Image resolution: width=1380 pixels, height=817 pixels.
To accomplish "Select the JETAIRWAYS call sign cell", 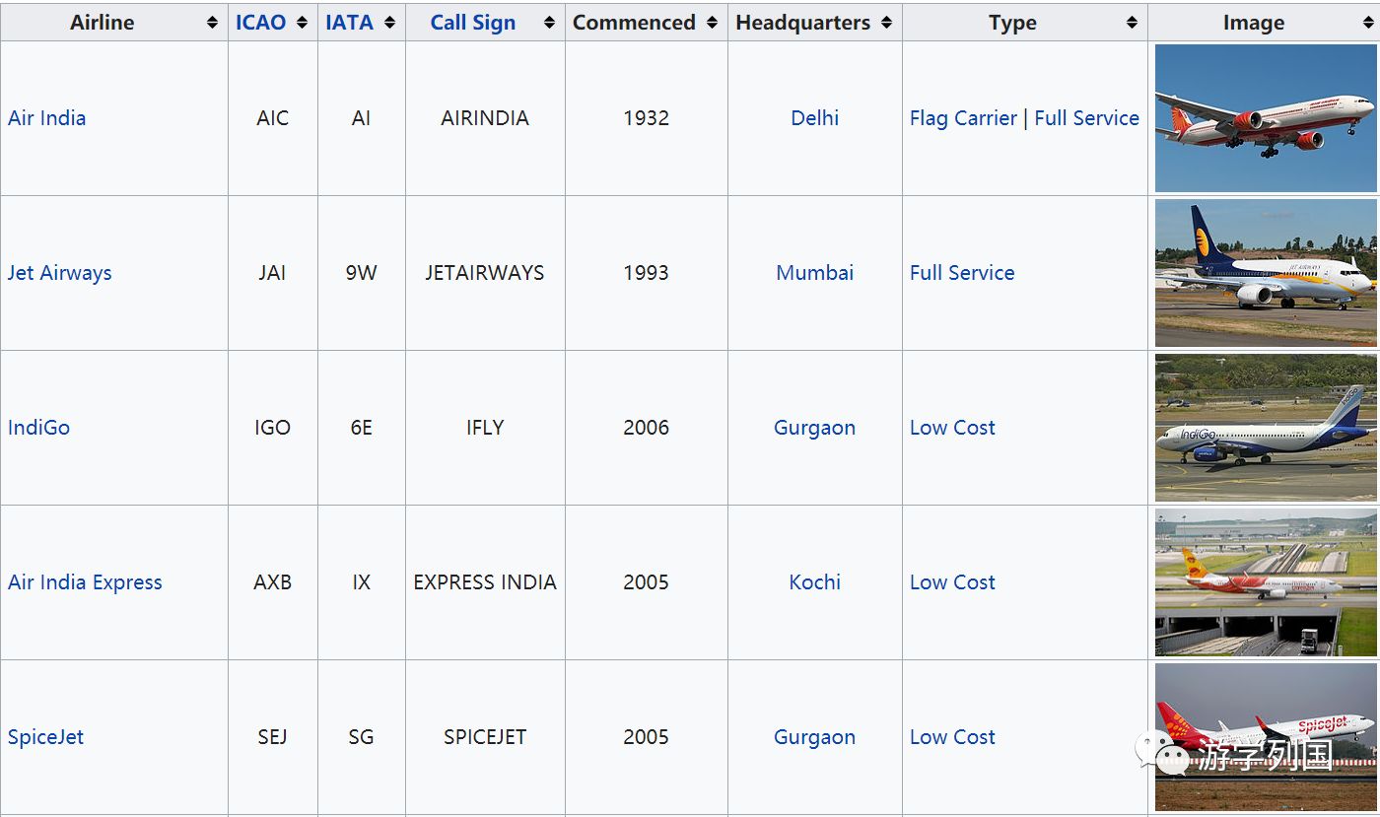I will [485, 273].
